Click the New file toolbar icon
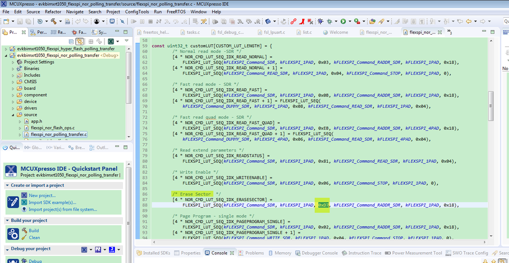Viewport: 509px width, 263px height. click(x=6, y=21)
